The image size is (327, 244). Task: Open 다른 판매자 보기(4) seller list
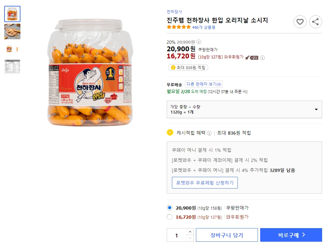204,84
